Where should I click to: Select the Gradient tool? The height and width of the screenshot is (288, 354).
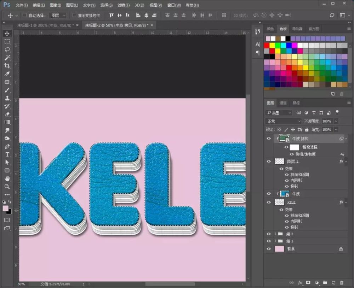point(7,122)
